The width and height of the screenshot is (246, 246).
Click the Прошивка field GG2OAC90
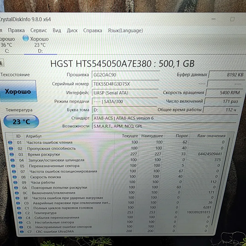pyautogui.click(x=126, y=75)
